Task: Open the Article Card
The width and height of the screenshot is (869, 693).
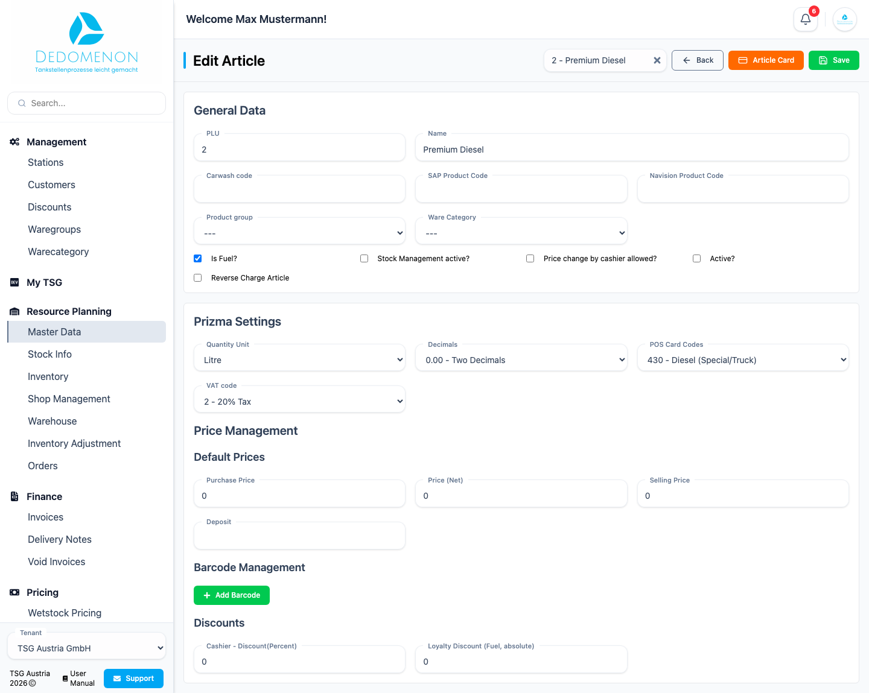Action: [x=766, y=60]
